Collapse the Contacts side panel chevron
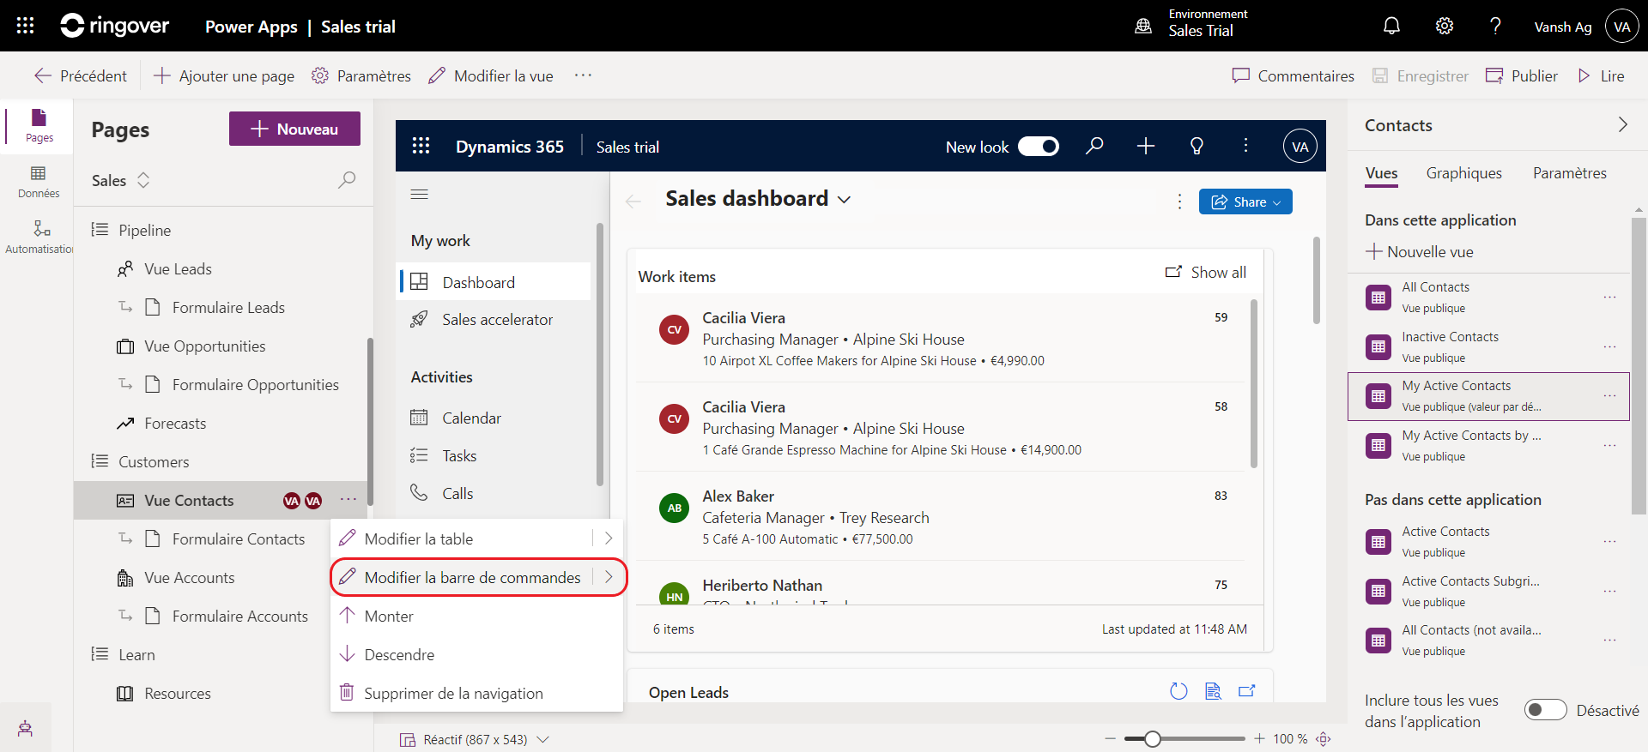 1622,125
